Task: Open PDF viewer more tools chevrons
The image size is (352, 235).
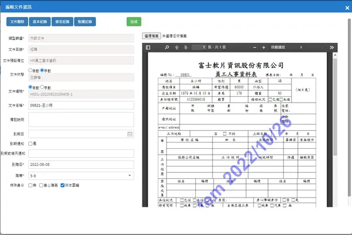Action: [331, 47]
